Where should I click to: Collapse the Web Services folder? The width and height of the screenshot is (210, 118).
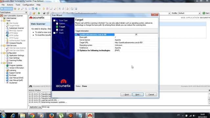pos(2,46)
